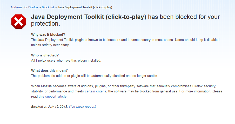Click the 'Why was it blocked?' heading
Viewport: 235px width, 124px height.
48,34
